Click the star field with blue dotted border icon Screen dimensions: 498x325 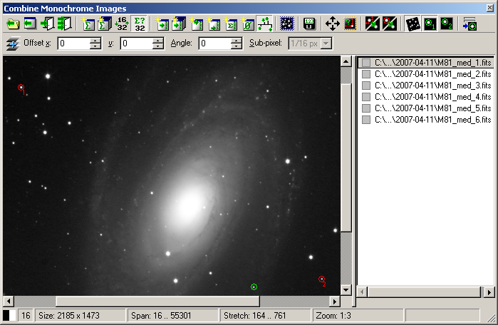click(287, 24)
